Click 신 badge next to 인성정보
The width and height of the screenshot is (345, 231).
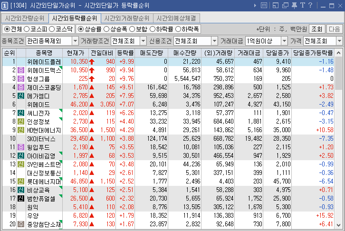click(21, 121)
